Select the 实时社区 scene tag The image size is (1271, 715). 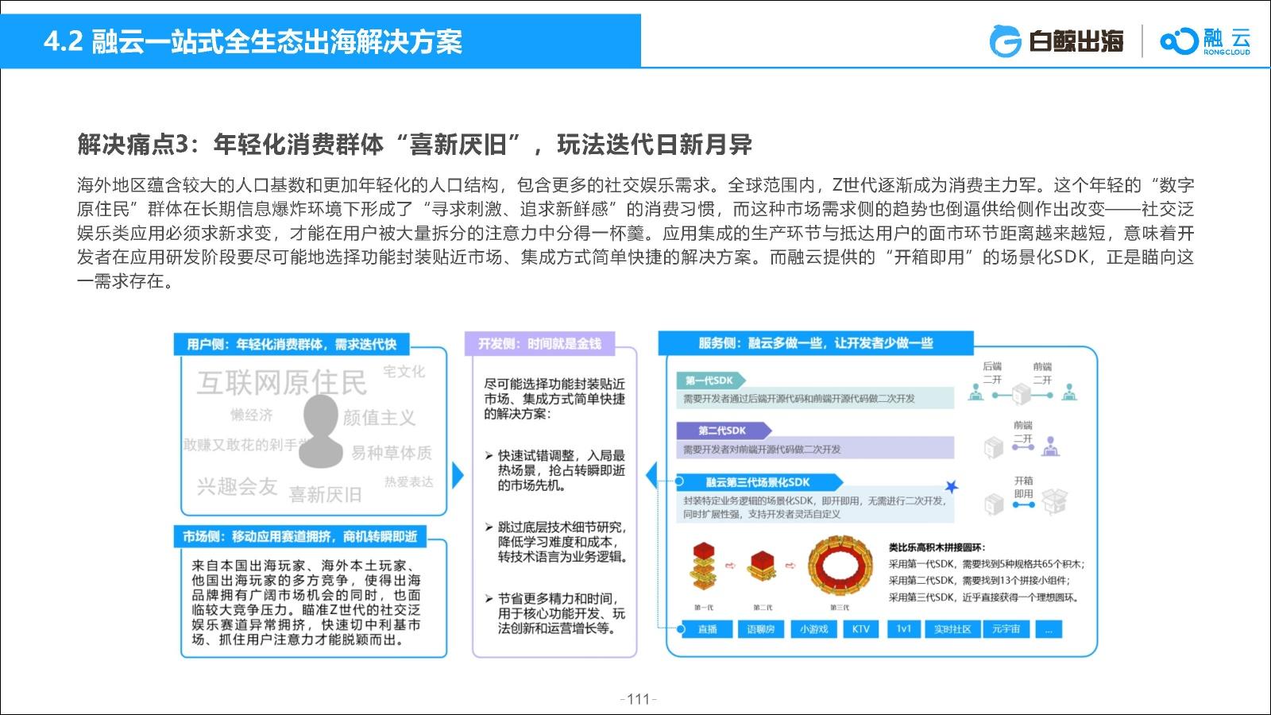(x=952, y=629)
